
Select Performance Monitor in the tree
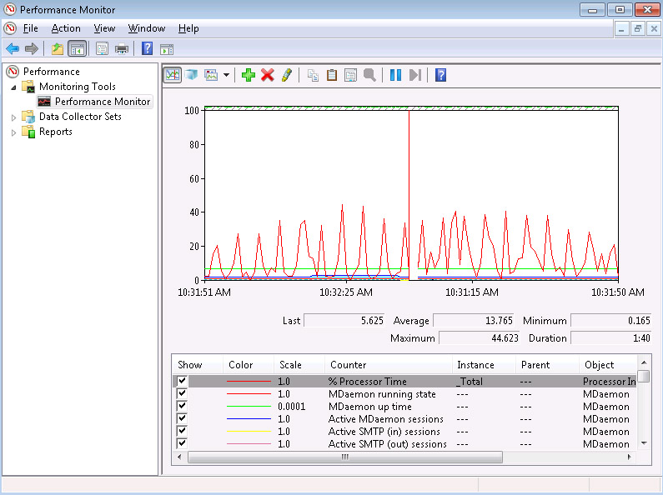(102, 102)
